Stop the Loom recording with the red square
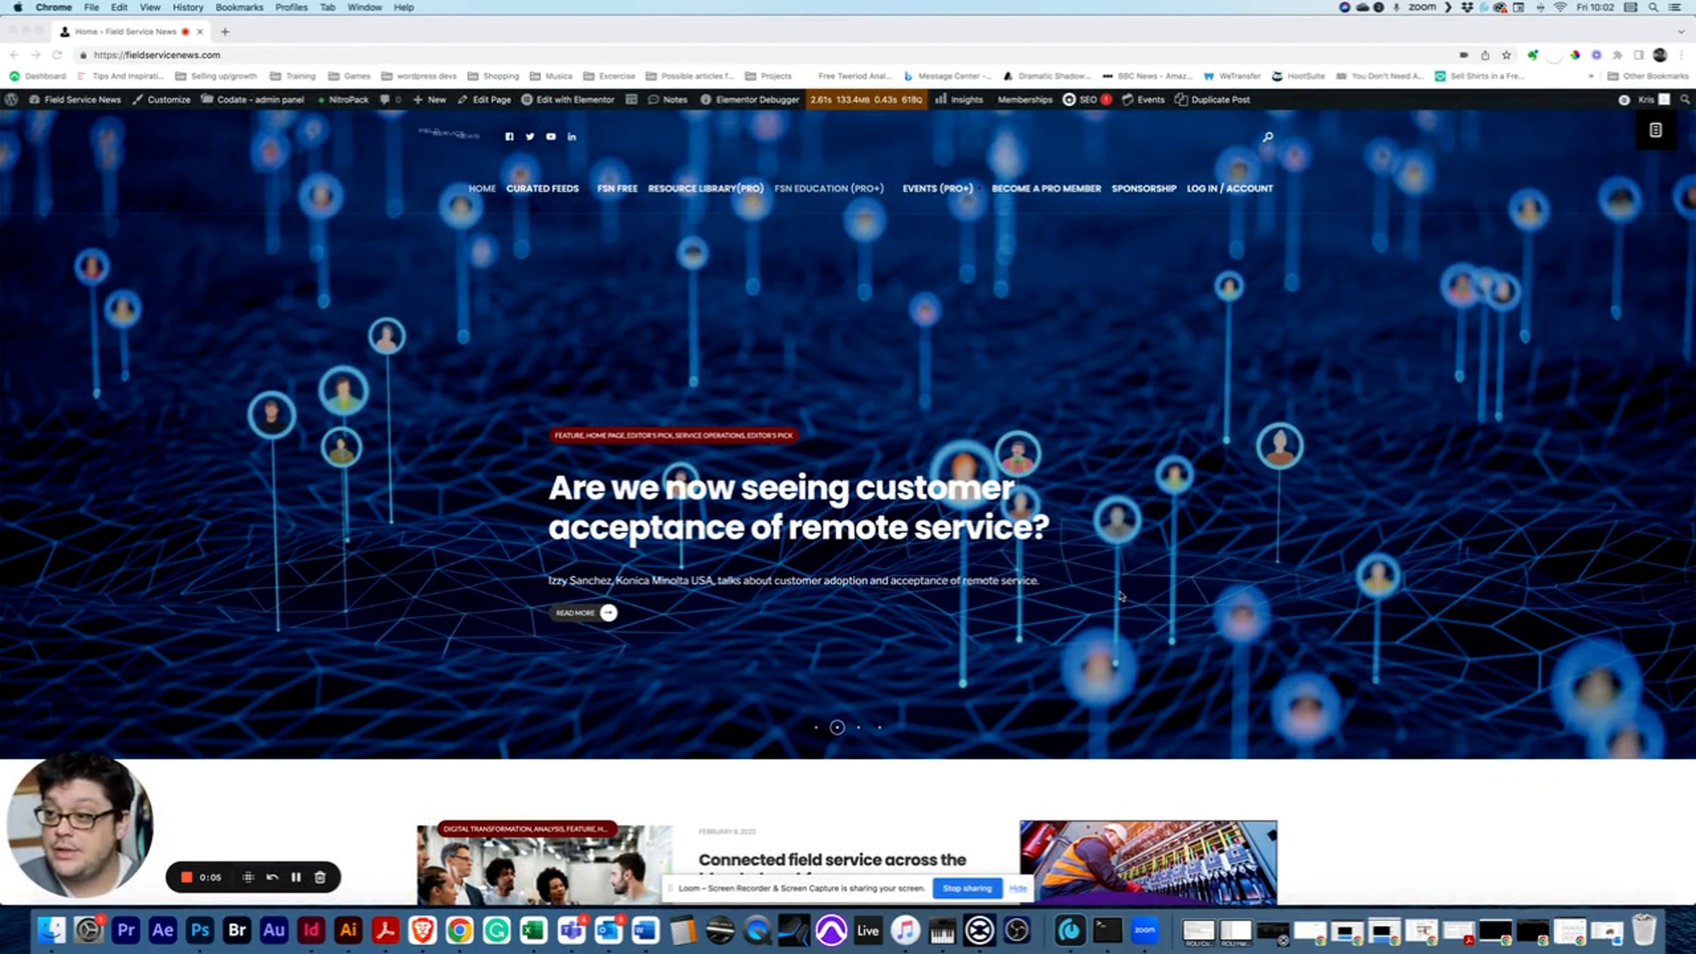Screen dimensions: 1696x954 (187, 877)
